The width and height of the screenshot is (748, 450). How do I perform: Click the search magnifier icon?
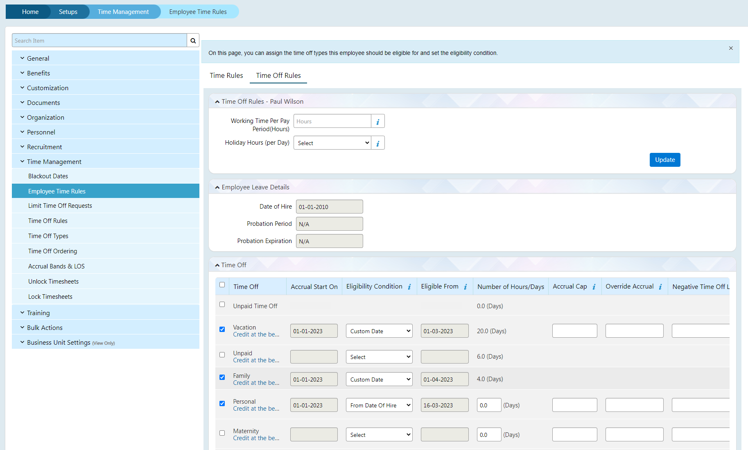[x=192, y=40]
